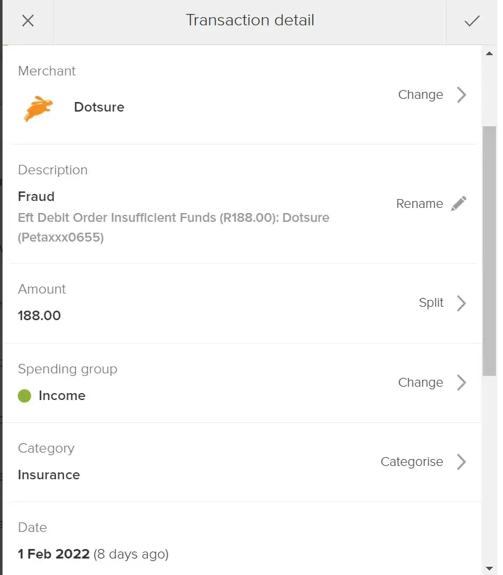Click the pencil icon beside Rename
Screen dimensions: 503x575
click(x=459, y=204)
